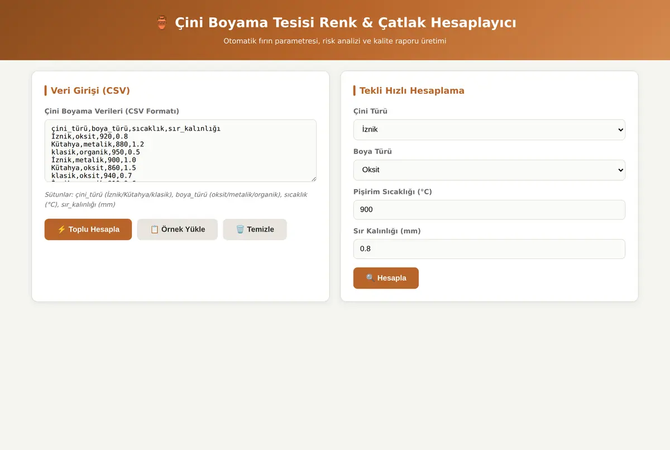Screen dimensions: 670x450
Task: Click the 'Otomatik fırın parametresi' subtitle
Action: (x=335, y=41)
